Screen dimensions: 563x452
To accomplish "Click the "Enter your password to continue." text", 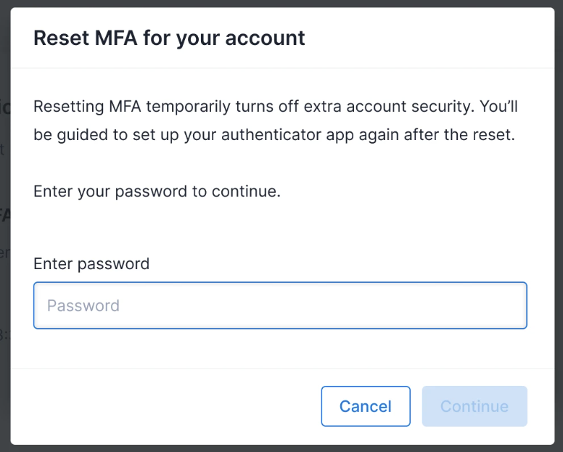I will tap(157, 192).
